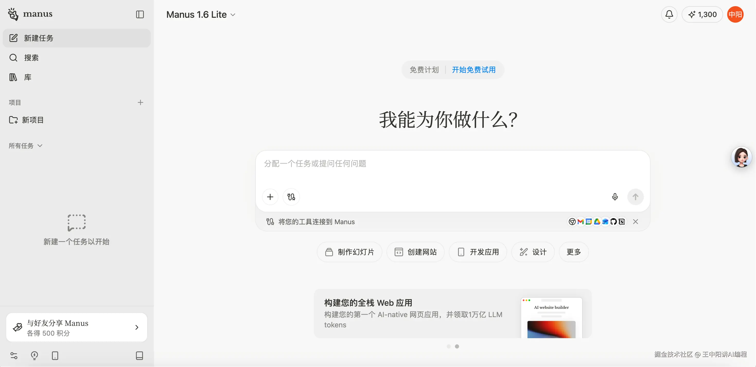Open 库 in the sidebar
This screenshot has width=756, height=367.
tap(28, 77)
